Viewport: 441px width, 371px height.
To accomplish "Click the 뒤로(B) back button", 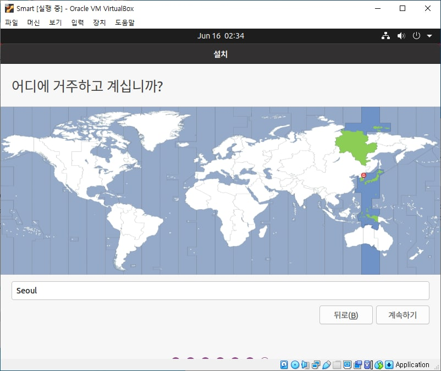I will click(x=346, y=315).
